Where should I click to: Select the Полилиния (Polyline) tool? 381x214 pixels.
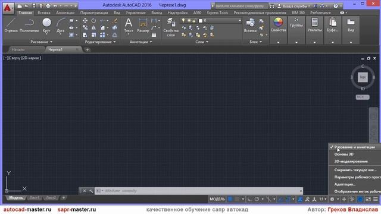[x=29, y=26]
